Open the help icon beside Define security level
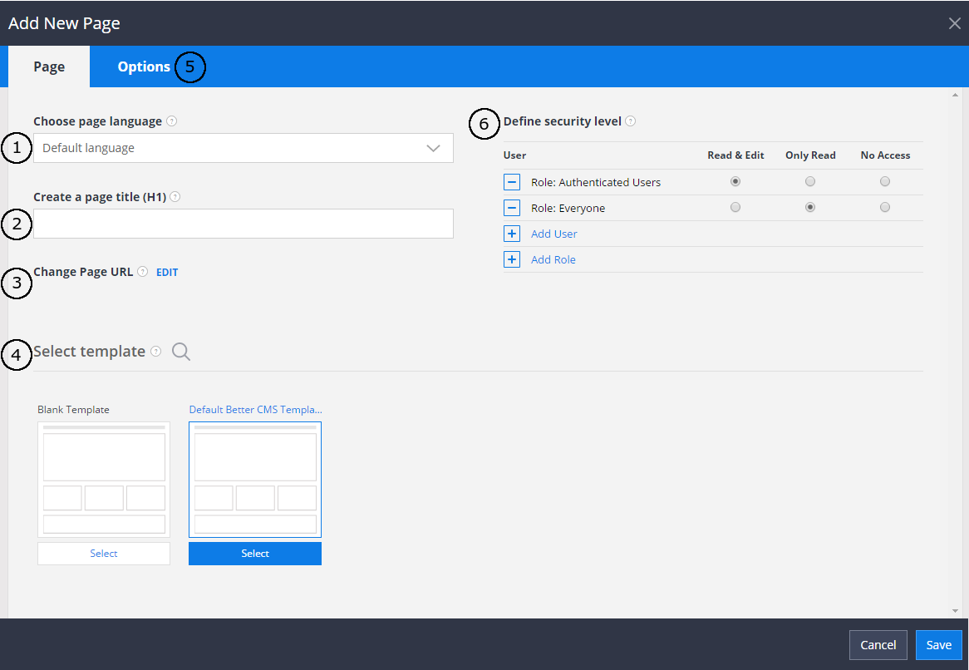This screenshot has width=969, height=670. click(630, 121)
